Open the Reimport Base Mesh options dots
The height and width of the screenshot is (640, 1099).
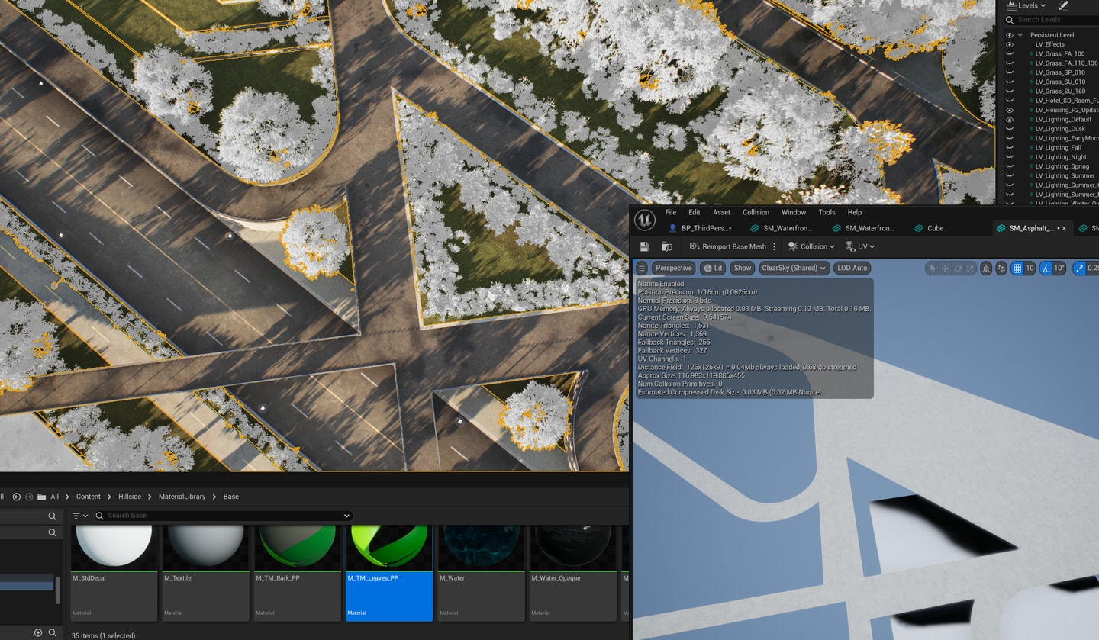pos(774,246)
